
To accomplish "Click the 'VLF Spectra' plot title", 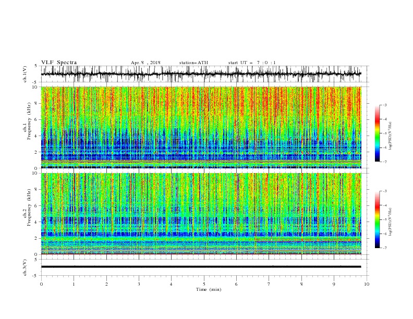I will coord(59,63).
